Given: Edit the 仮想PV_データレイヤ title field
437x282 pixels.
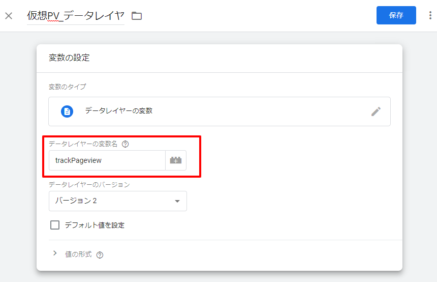Looking at the screenshot, I should point(76,16).
